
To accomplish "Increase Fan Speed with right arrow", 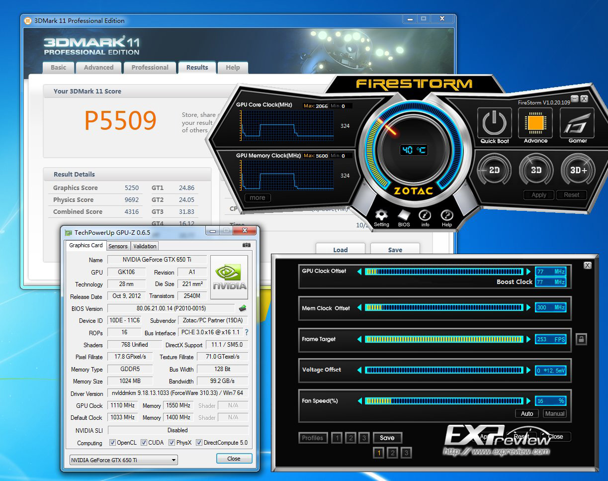I will click(528, 401).
